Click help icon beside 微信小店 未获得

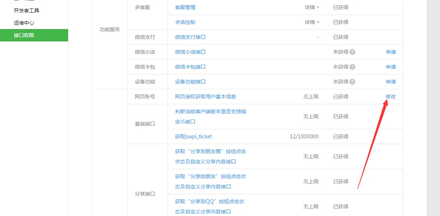(x=352, y=52)
